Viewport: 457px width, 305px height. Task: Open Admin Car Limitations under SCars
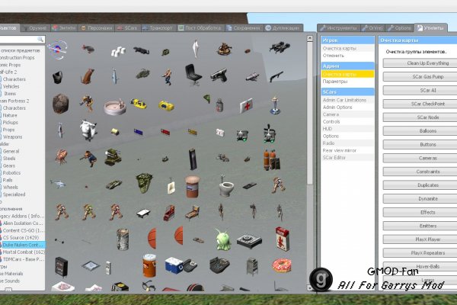coord(347,100)
